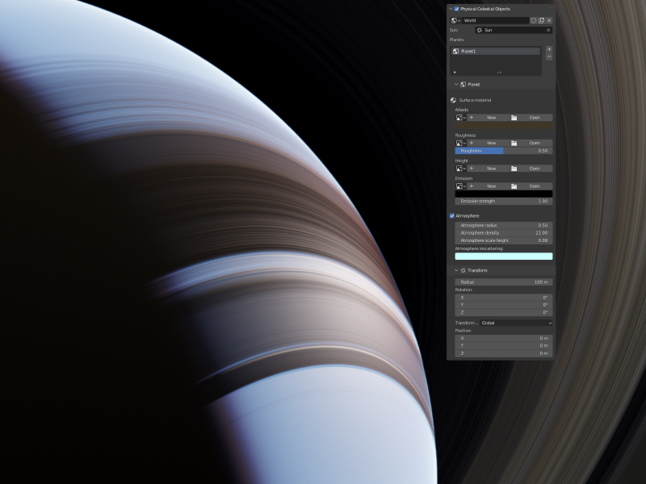Click the planet icon in the Planet section header

(464, 84)
